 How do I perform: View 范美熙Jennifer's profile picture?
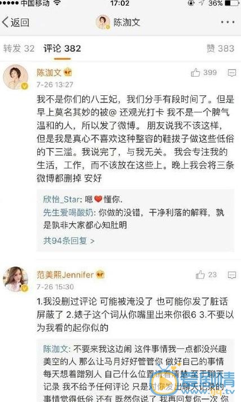[x=15, y=279]
